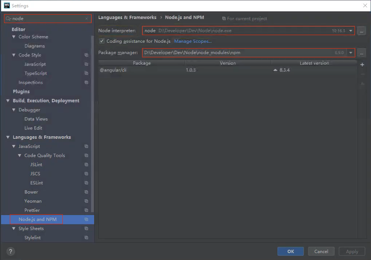Click the upgrade package arrow in side toolbar
Screen dimensions: 371x260
(362, 84)
